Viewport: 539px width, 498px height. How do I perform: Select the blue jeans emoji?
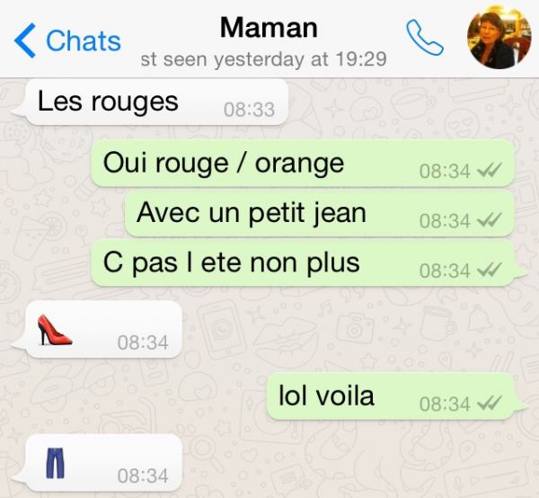tap(56, 463)
